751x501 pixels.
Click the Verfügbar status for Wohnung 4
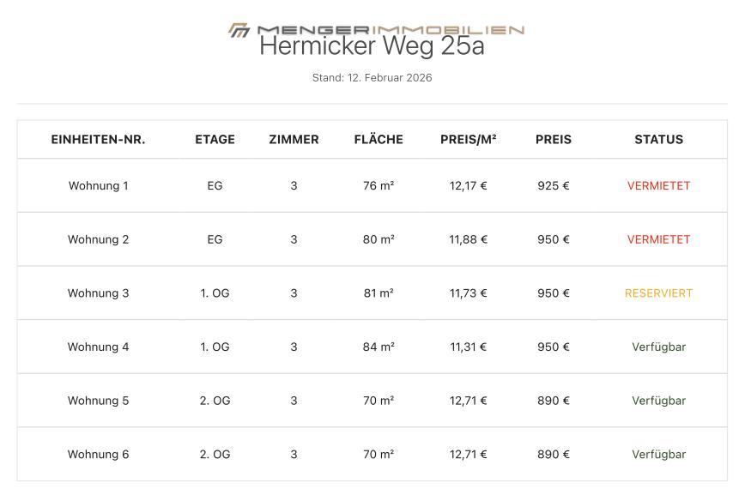(658, 347)
